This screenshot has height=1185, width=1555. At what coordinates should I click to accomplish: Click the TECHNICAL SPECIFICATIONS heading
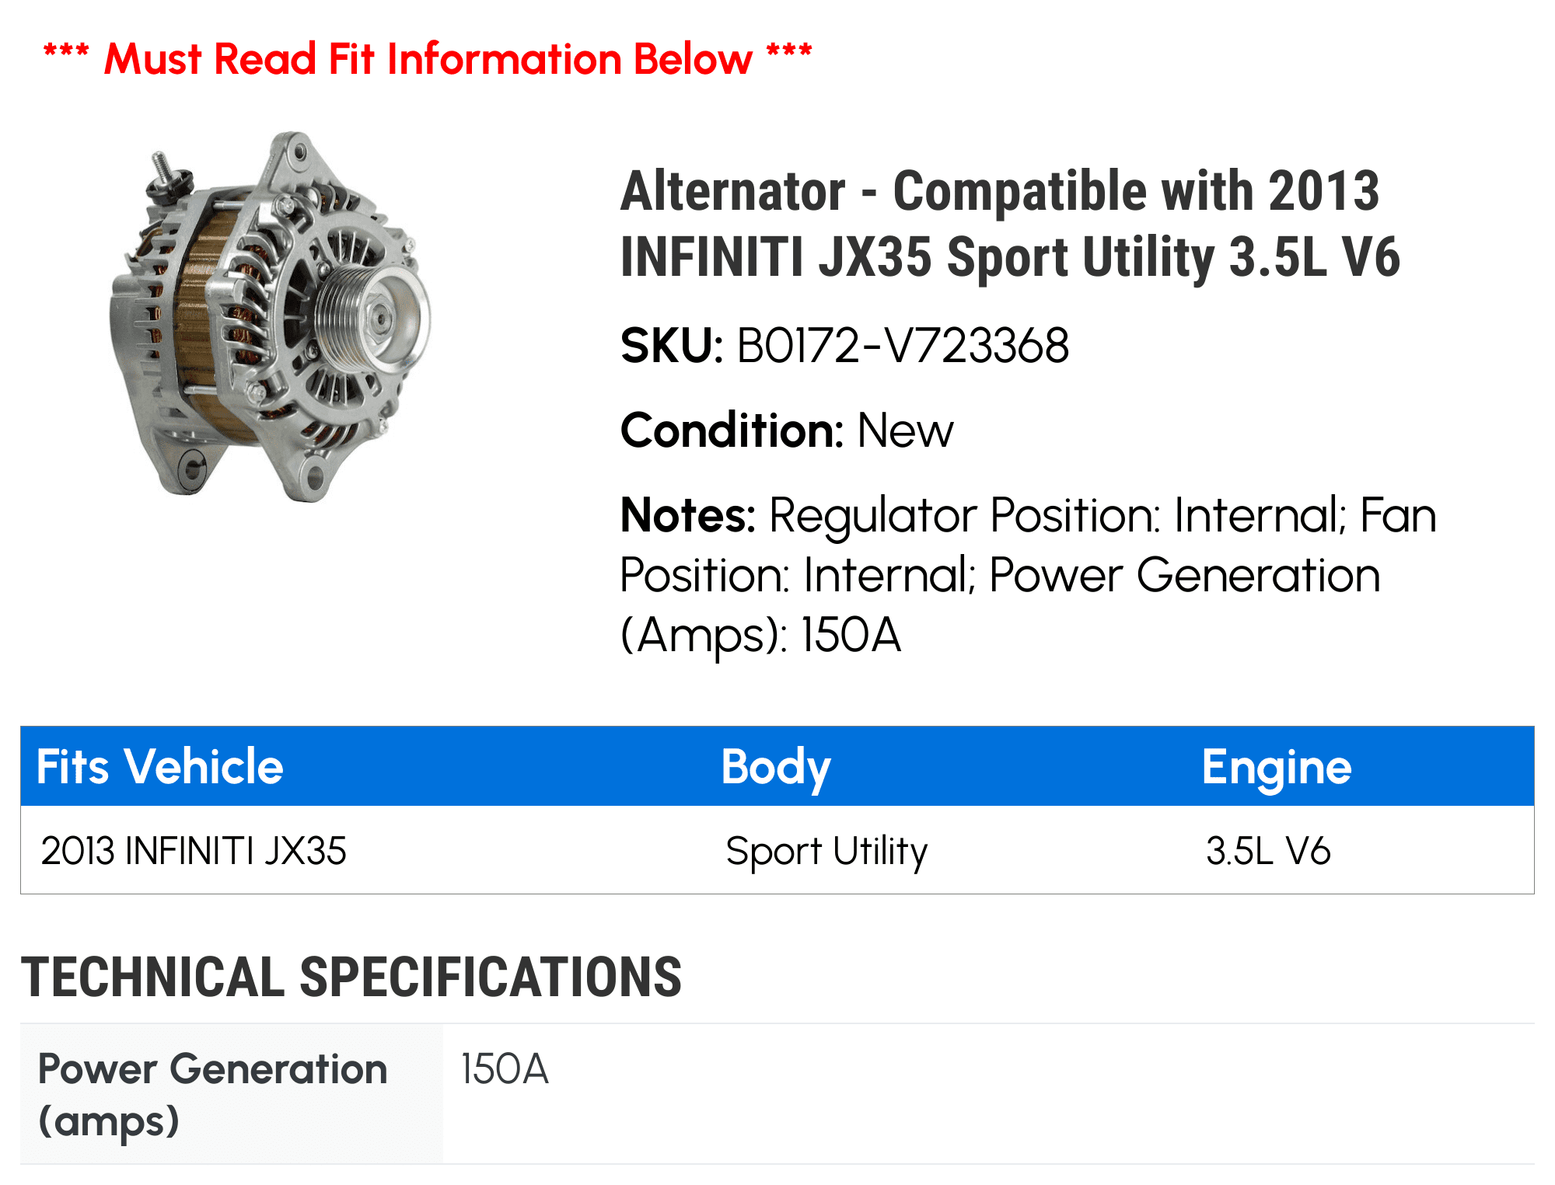[351, 977]
